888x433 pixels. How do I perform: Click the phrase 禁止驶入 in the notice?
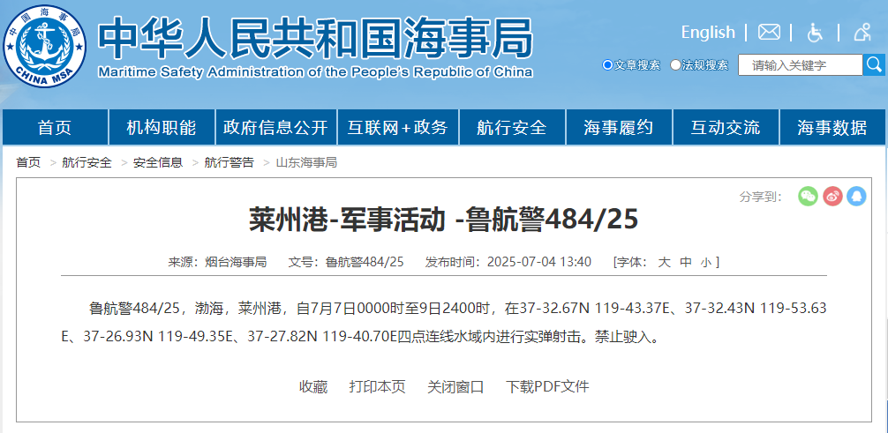click(x=621, y=338)
